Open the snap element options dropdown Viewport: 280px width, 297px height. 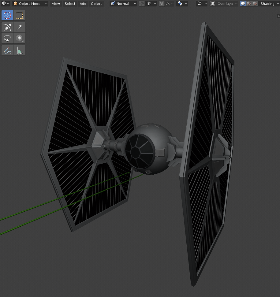click(151, 3)
